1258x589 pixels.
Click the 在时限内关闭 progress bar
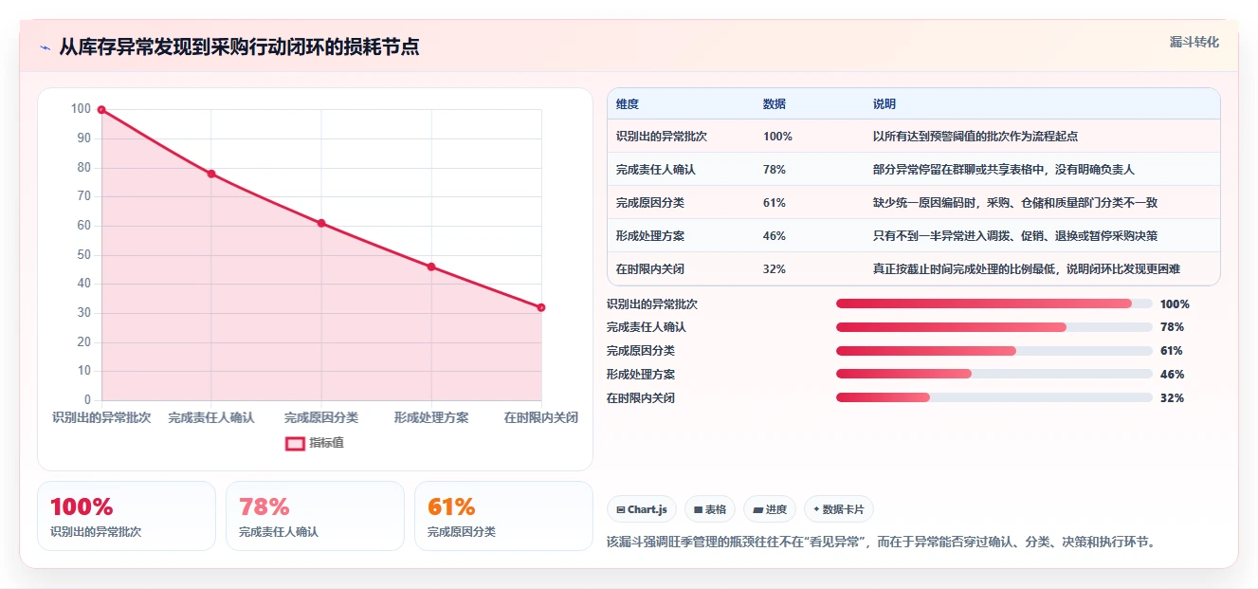pos(994,397)
